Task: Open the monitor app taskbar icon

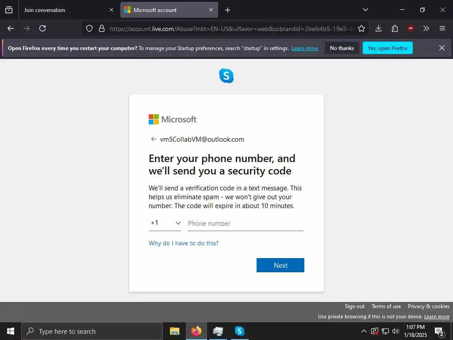Action: coord(218,331)
